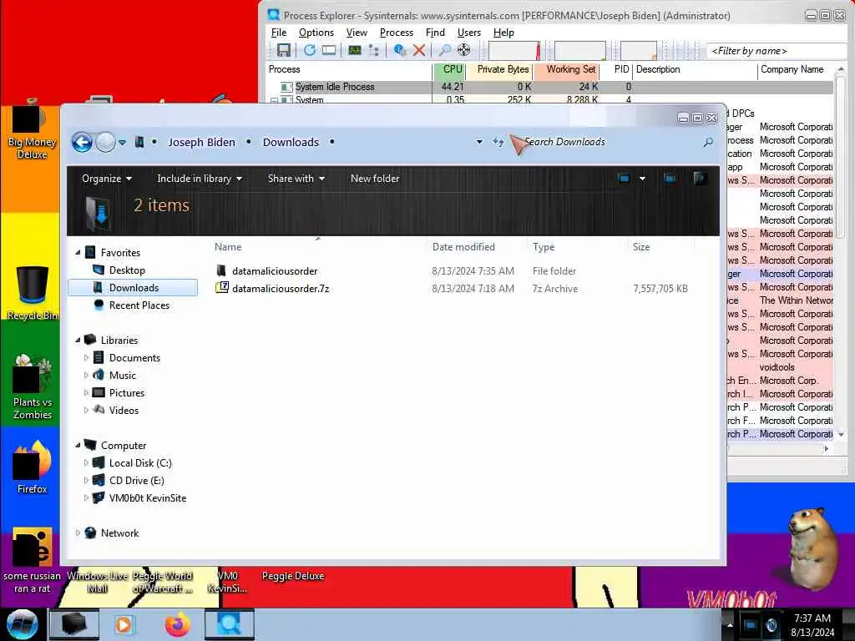Expand the Local Disk (C:) node
Viewport: 855px width, 641px height.
(86, 462)
